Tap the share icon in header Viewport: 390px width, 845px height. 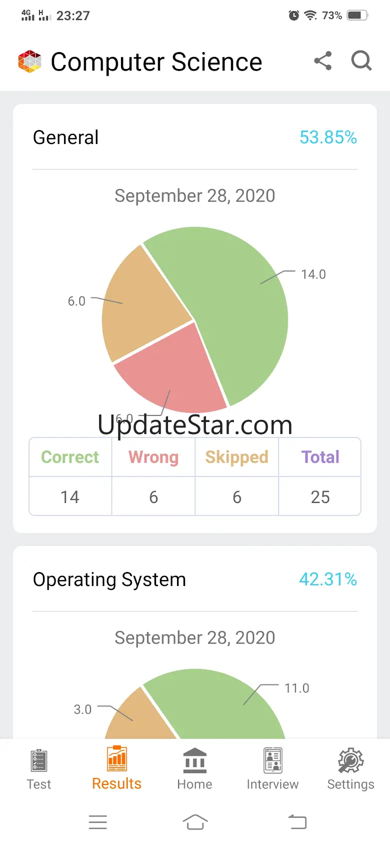pyautogui.click(x=323, y=61)
